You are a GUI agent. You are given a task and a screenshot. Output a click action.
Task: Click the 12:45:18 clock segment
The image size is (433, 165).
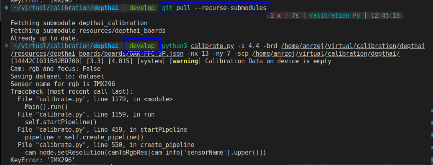(385, 15)
